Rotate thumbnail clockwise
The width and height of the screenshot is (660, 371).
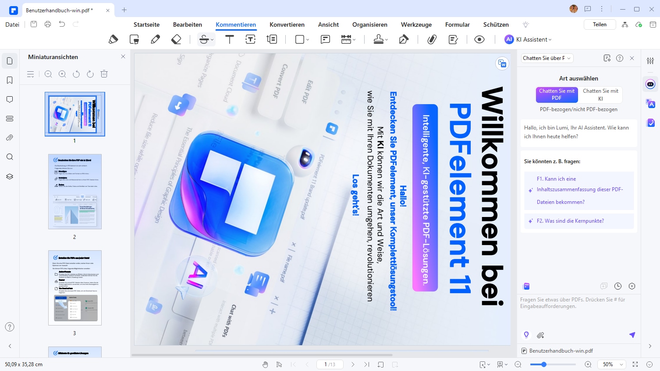(90, 74)
